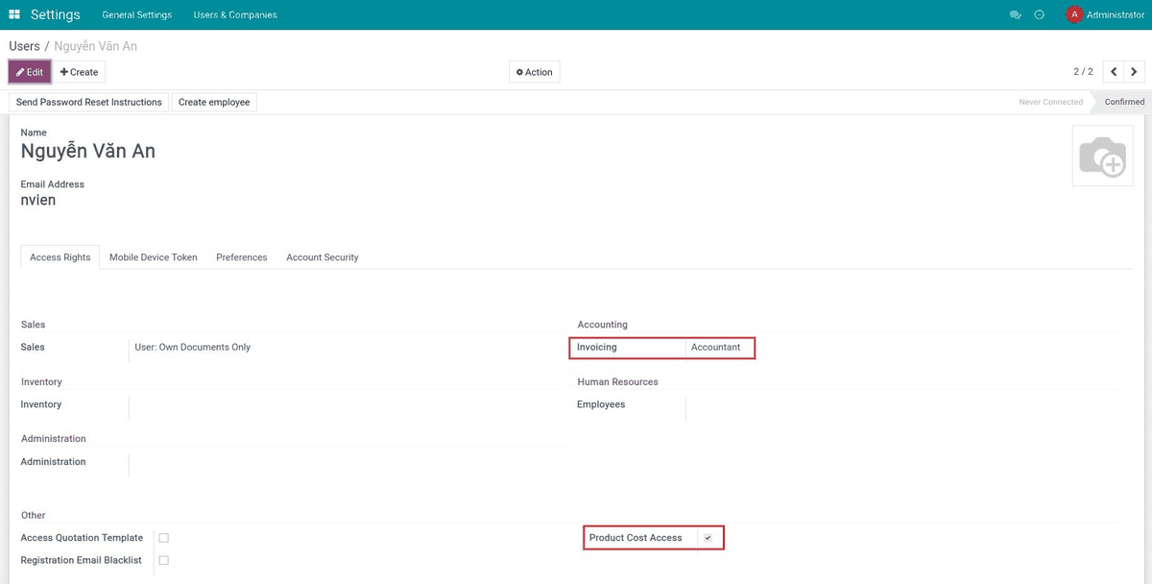Click the Administrator avatar icon

(x=1074, y=14)
